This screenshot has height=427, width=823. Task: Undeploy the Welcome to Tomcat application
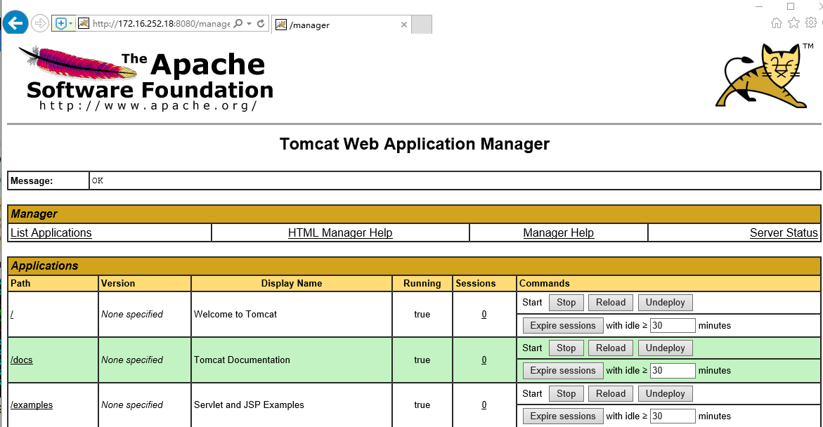666,303
